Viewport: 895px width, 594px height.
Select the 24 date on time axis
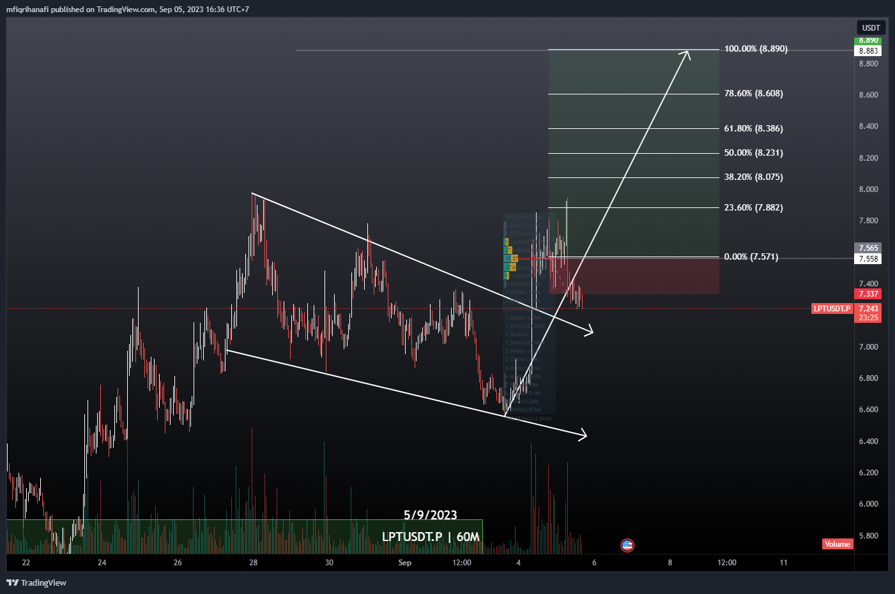pos(102,563)
